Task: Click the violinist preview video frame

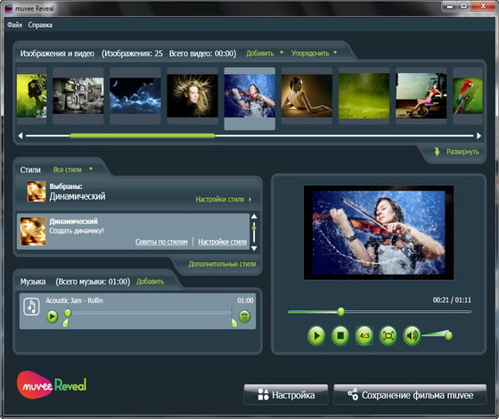Action: coord(379,233)
